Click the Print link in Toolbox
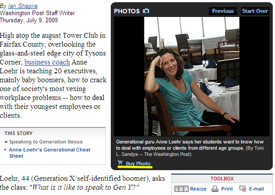This screenshot has width=275, height=195. [227, 189]
